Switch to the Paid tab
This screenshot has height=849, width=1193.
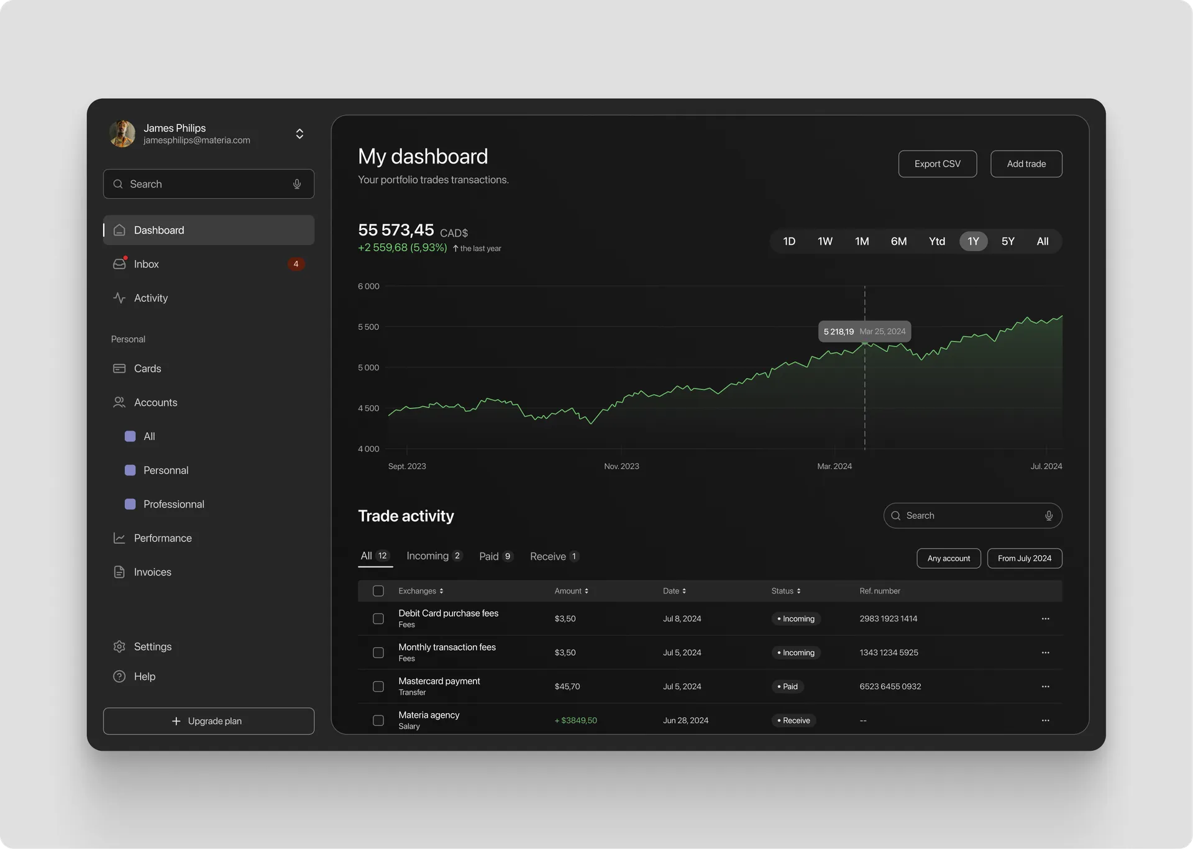coord(496,556)
